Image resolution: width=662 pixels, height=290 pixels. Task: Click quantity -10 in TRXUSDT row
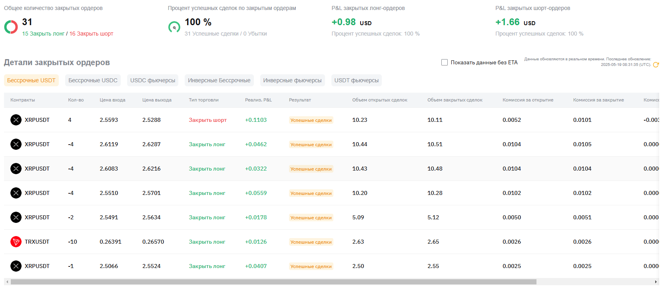(x=72, y=242)
